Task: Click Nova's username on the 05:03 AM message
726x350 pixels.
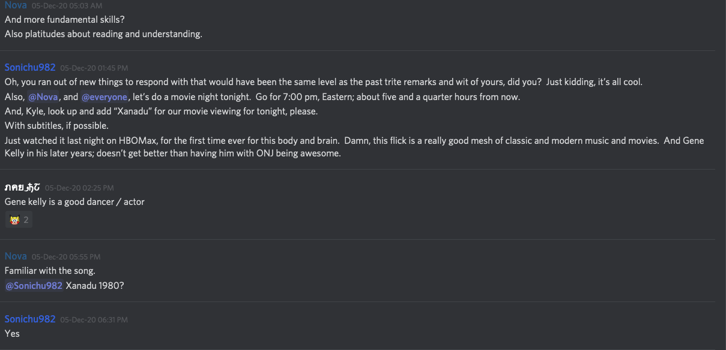Action: (x=16, y=5)
